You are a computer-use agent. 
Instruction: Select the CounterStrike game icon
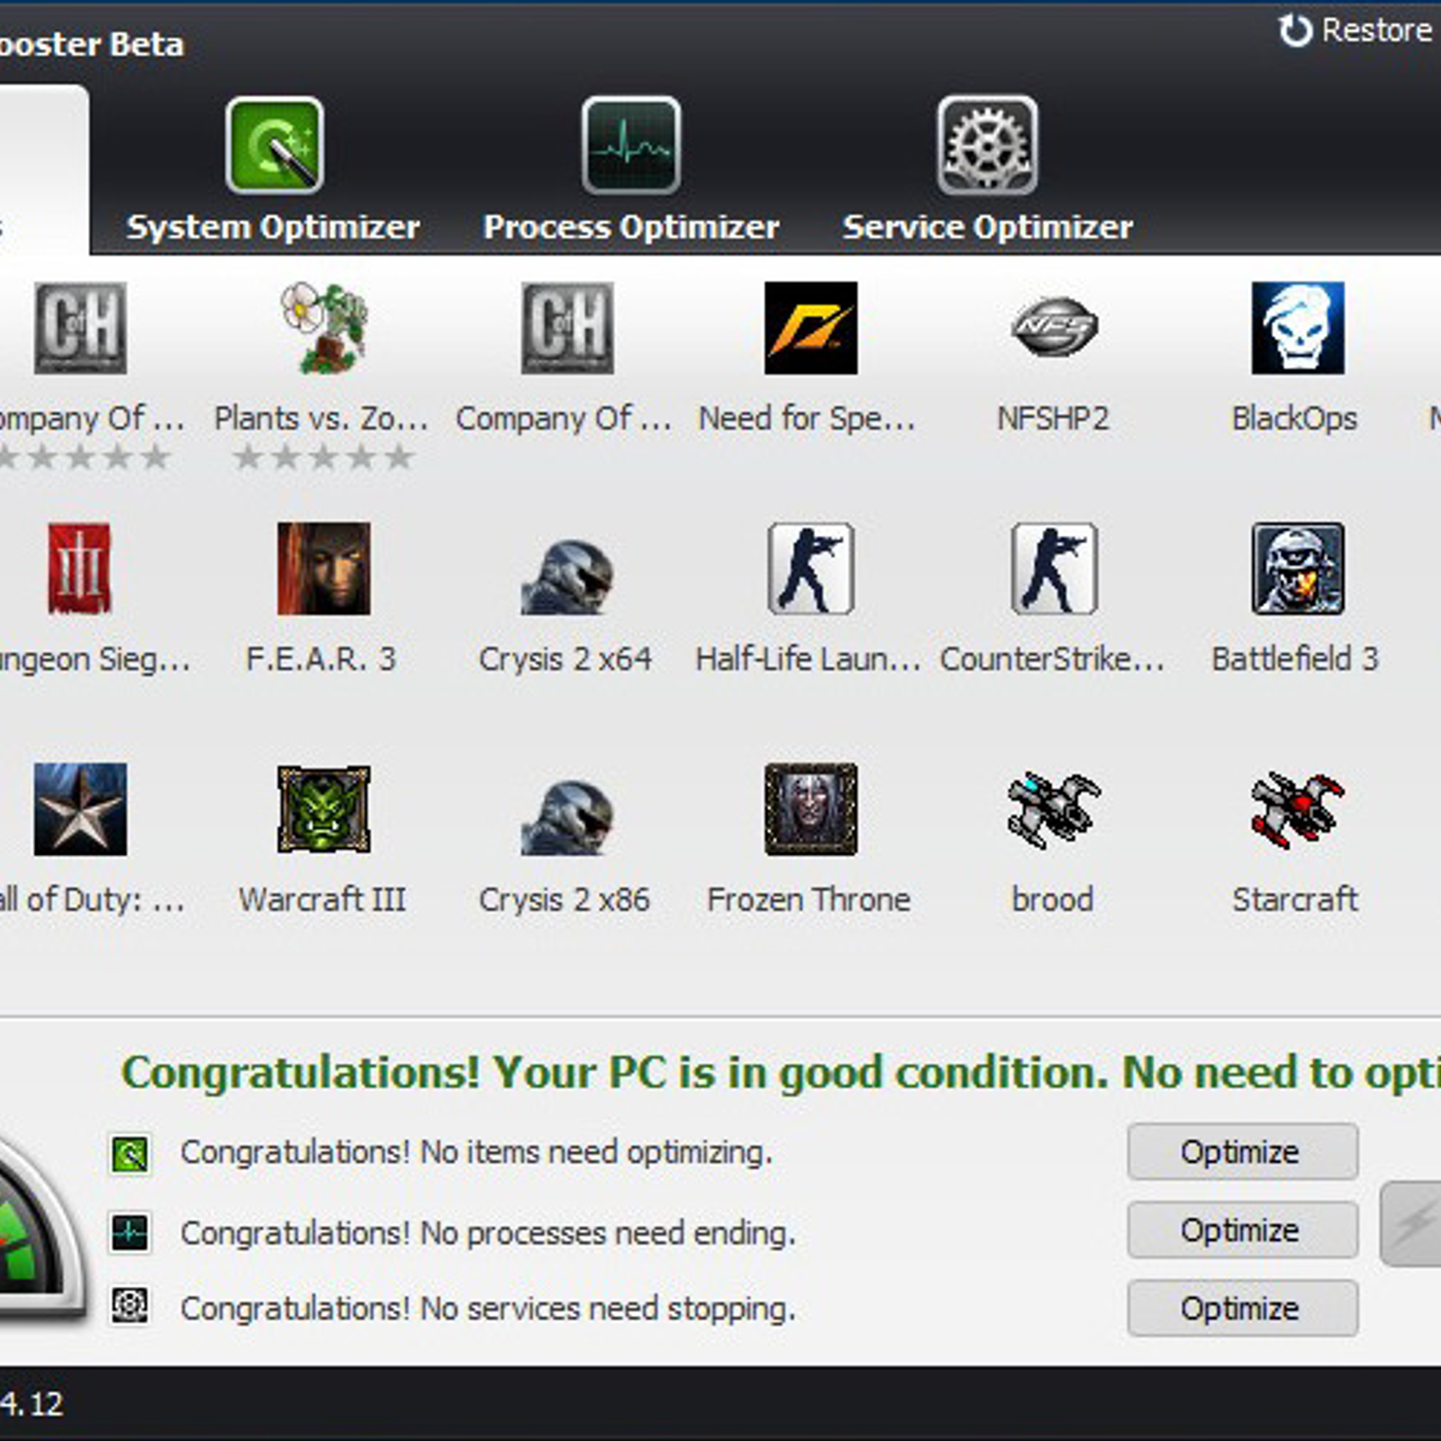click(x=1054, y=568)
